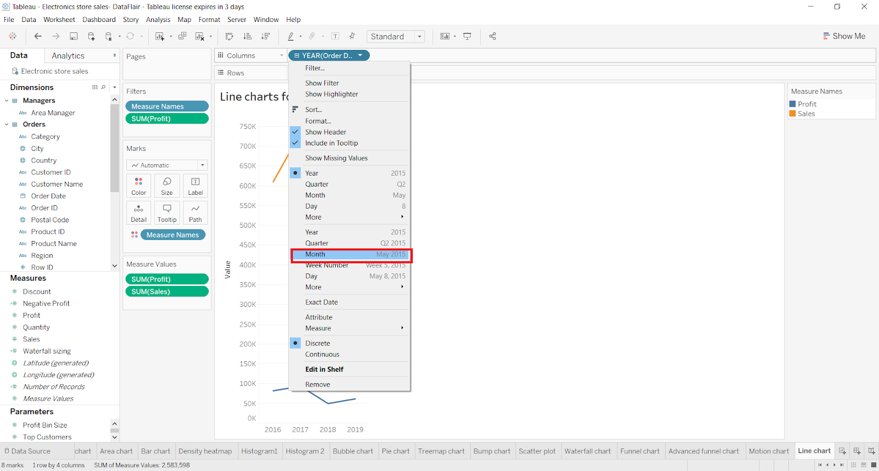The width and height of the screenshot is (879, 471).
Task: Click Sales orange legend swatch
Action: [793, 114]
